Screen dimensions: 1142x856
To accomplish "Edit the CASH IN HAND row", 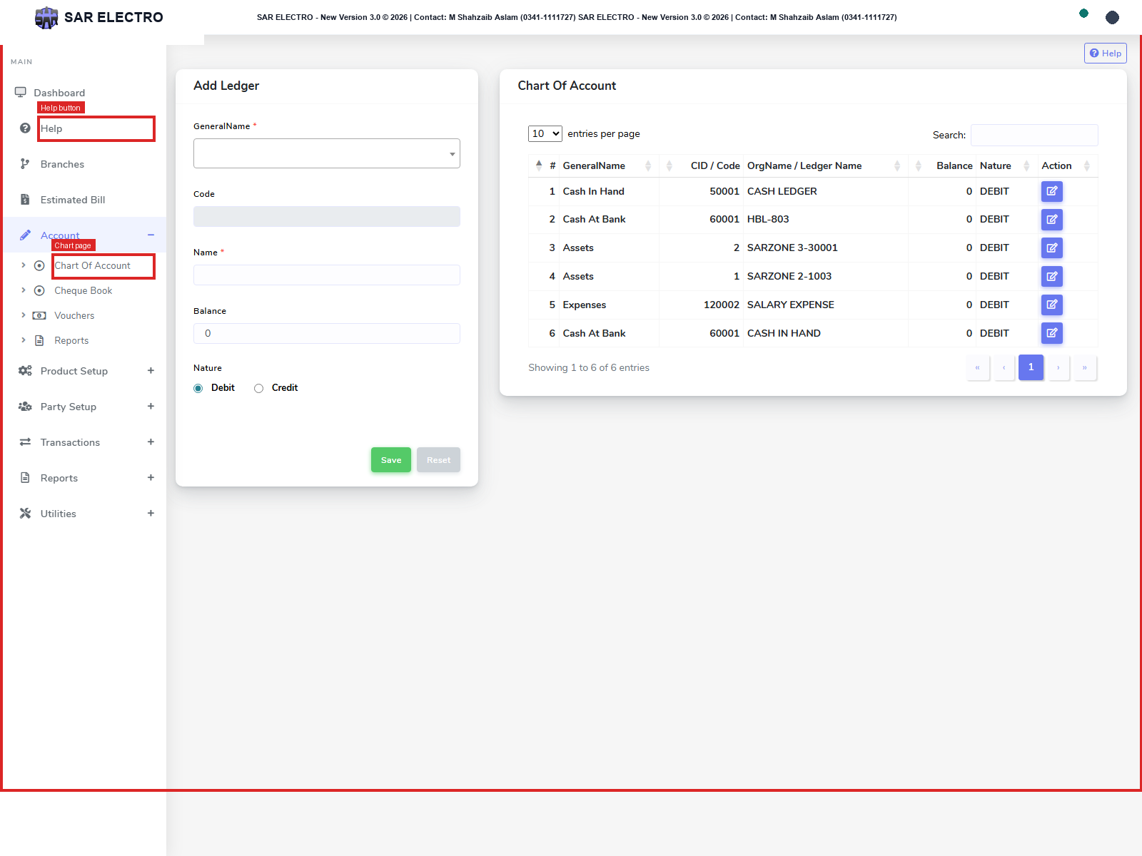I will (x=1051, y=332).
